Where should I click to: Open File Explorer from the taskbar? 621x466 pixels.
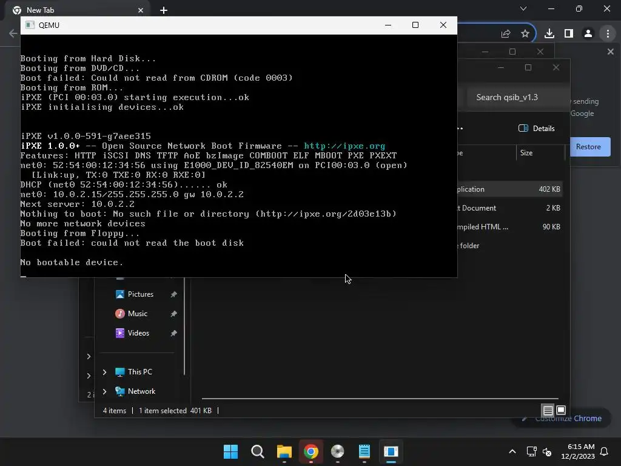tap(284, 451)
